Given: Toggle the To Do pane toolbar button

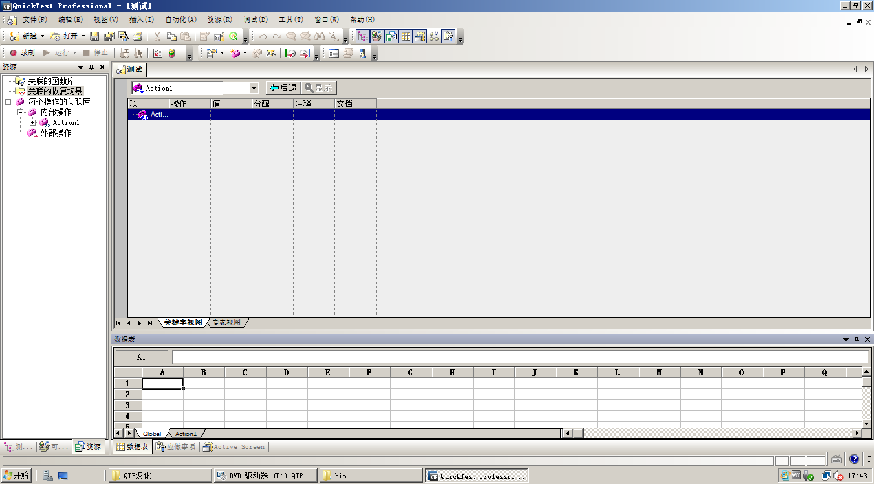Looking at the screenshot, I should [448, 36].
